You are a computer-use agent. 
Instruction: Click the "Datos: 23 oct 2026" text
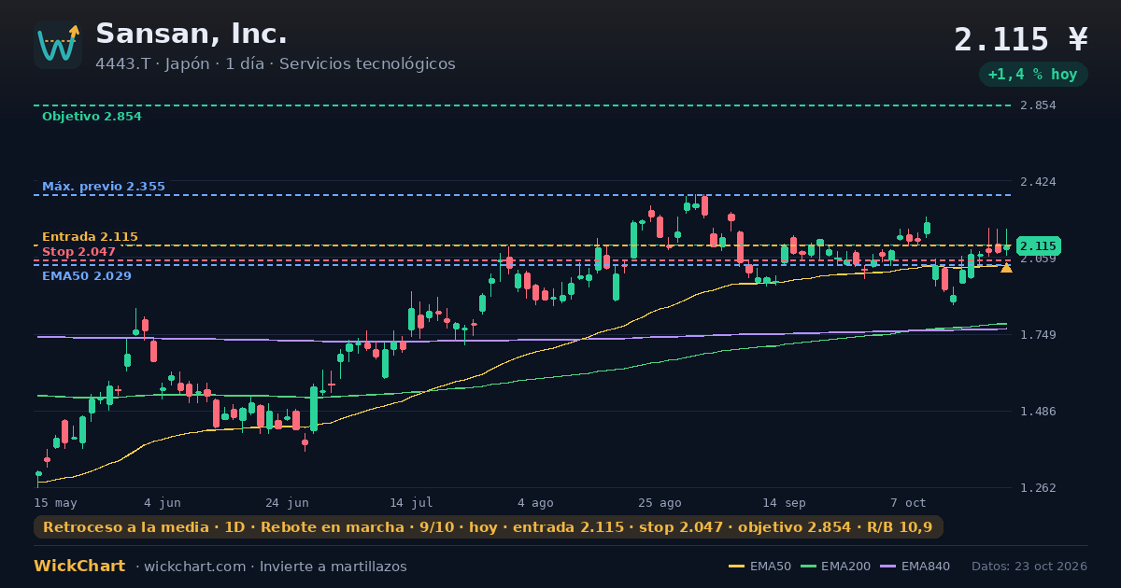tap(1029, 567)
